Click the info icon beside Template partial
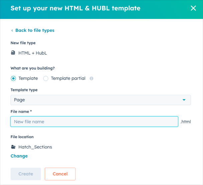 (x=91, y=79)
